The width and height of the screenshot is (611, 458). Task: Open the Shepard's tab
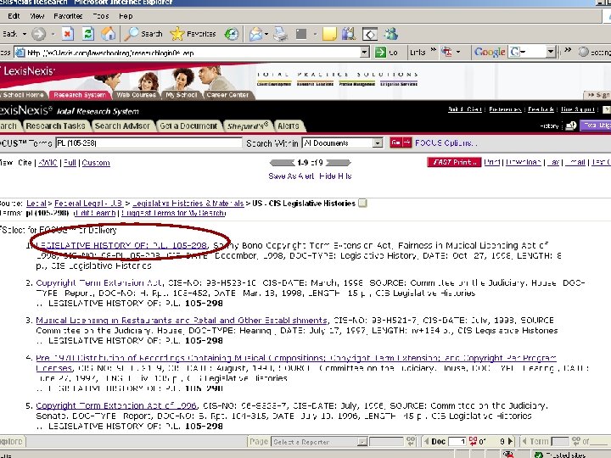[x=248, y=126]
